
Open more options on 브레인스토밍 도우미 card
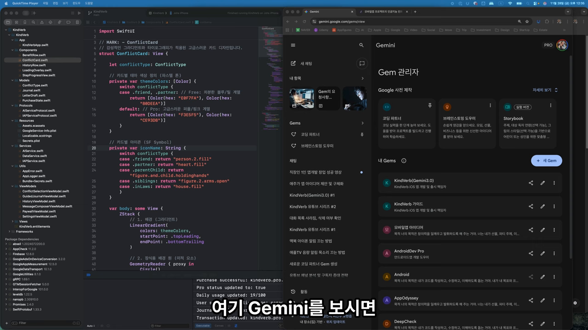pyautogui.click(x=490, y=105)
